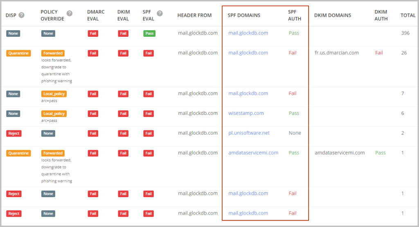The width and height of the screenshot is (419, 227).
Task: Click Reject badge in the pl.unisoftware.net row
Action: 14,133
